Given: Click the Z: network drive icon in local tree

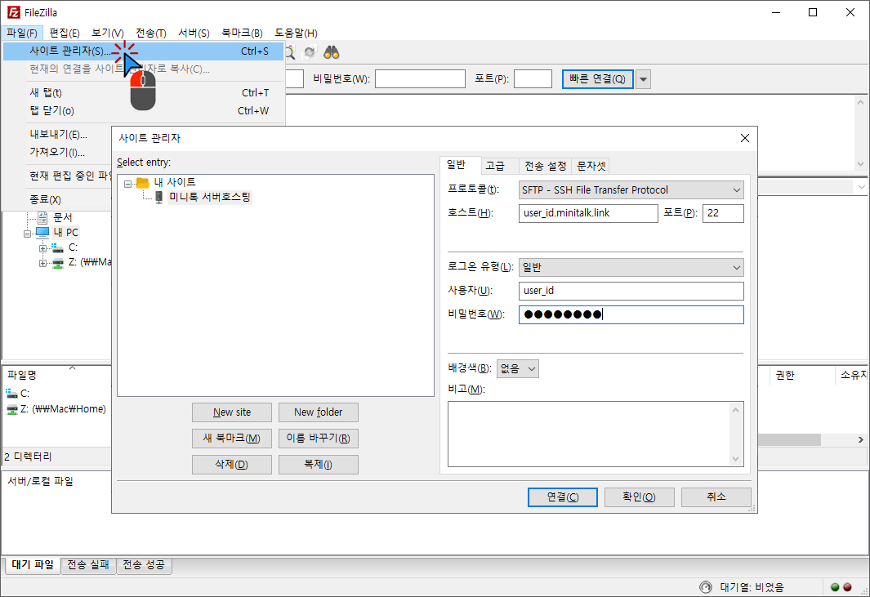Looking at the screenshot, I should click(58, 262).
